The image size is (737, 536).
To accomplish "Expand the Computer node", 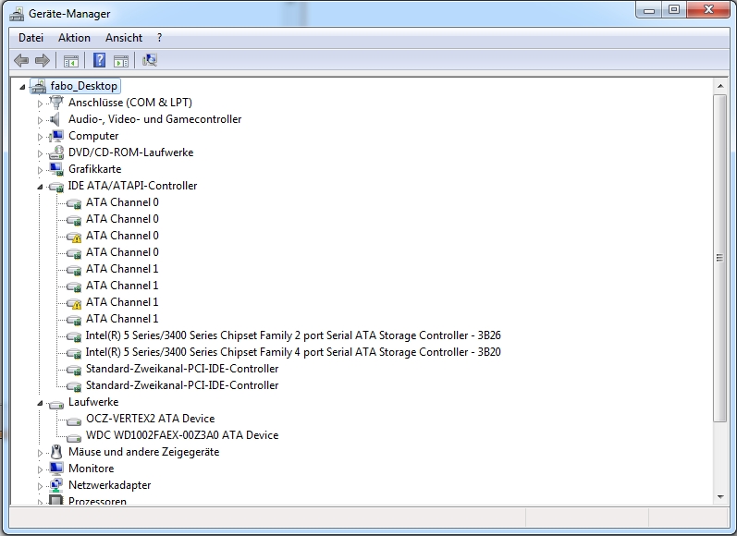I will (40, 137).
